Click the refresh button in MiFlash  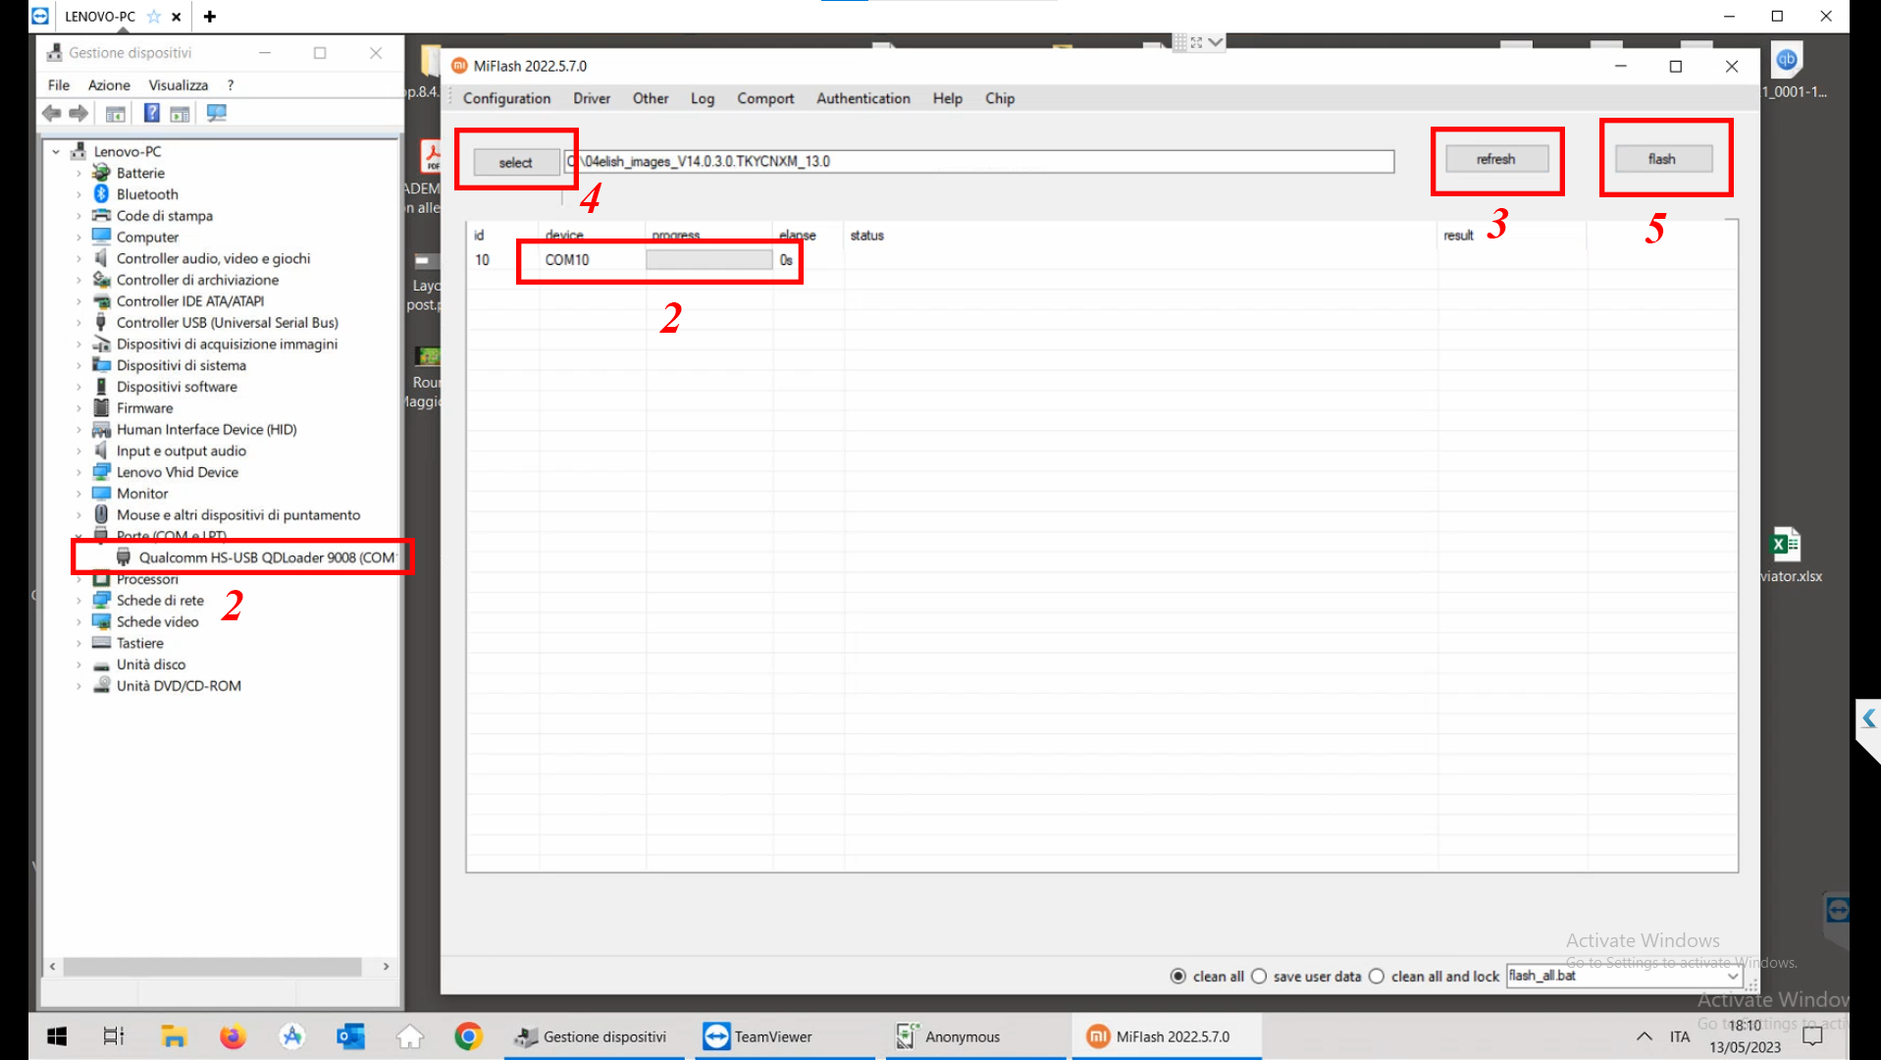tap(1495, 158)
